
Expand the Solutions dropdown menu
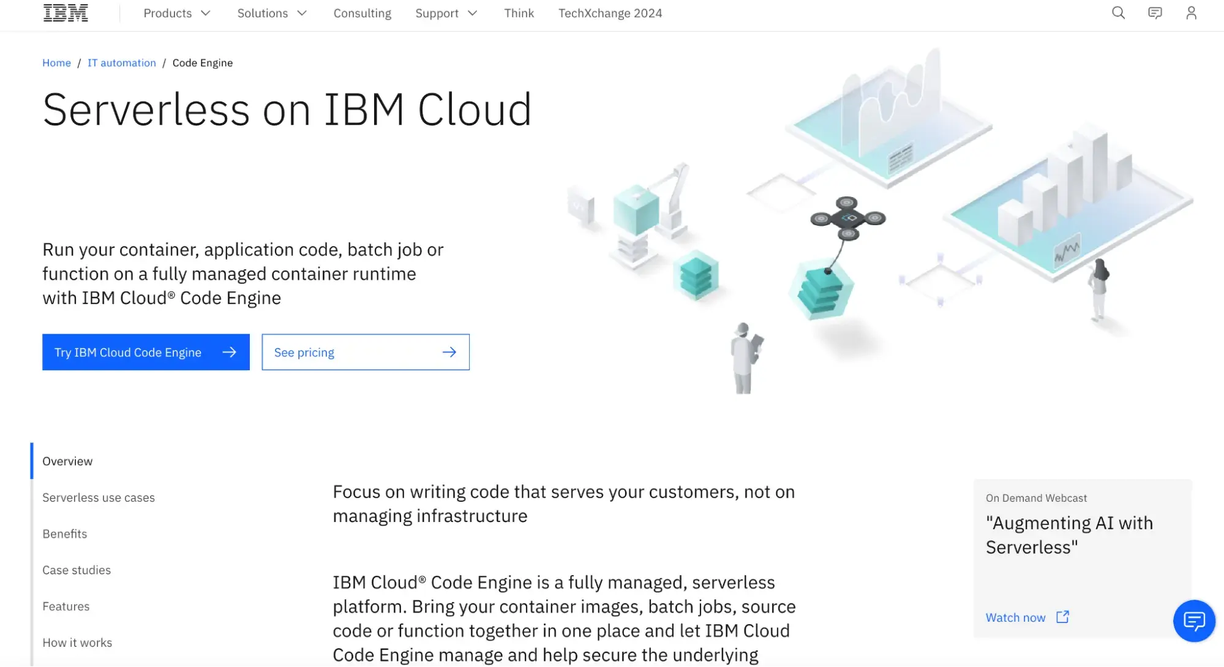pyautogui.click(x=271, y=13)
